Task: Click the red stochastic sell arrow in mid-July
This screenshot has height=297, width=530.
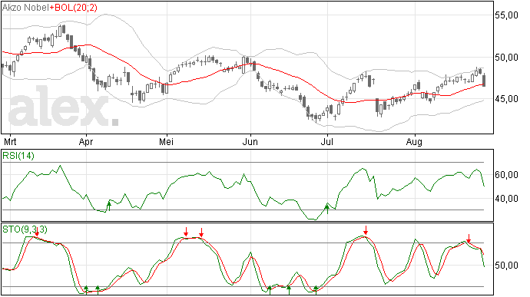Action: point(366,230)
